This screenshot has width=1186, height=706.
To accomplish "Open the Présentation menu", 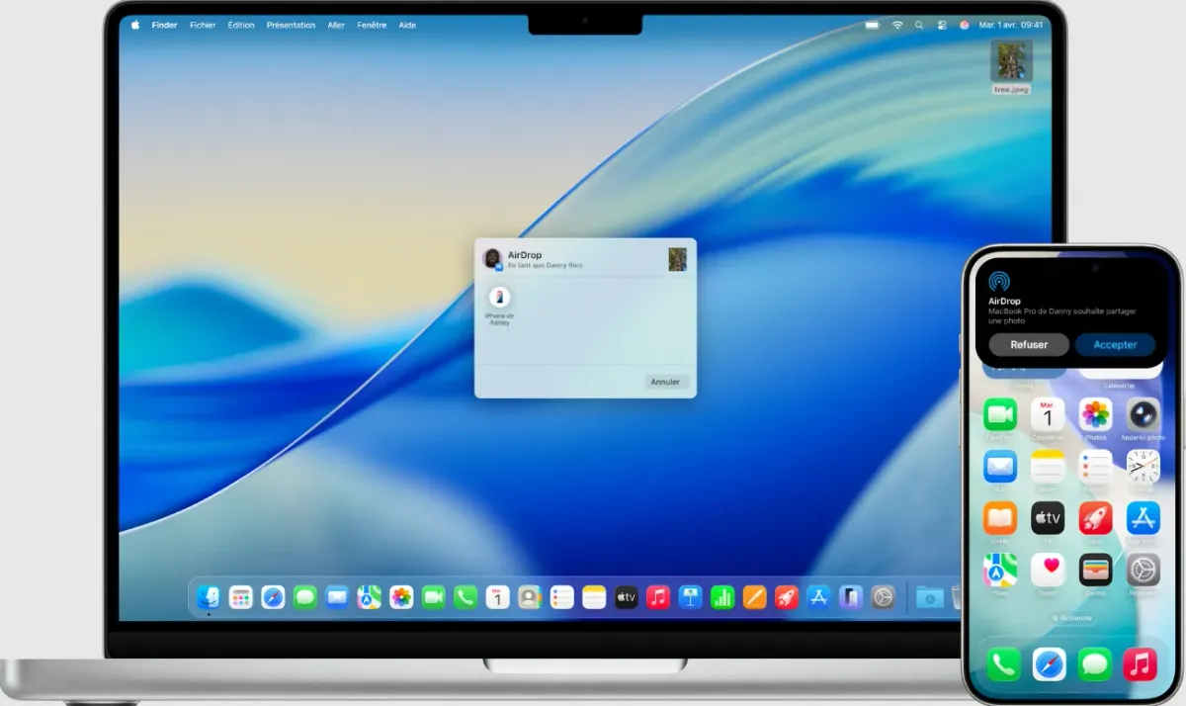I will [x=291, y=25].
